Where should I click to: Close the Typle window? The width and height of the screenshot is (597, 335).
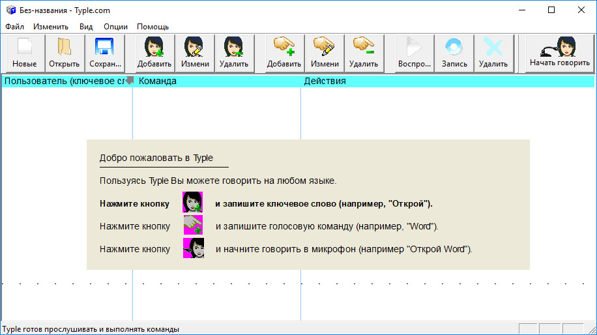[x=581, y=10]
